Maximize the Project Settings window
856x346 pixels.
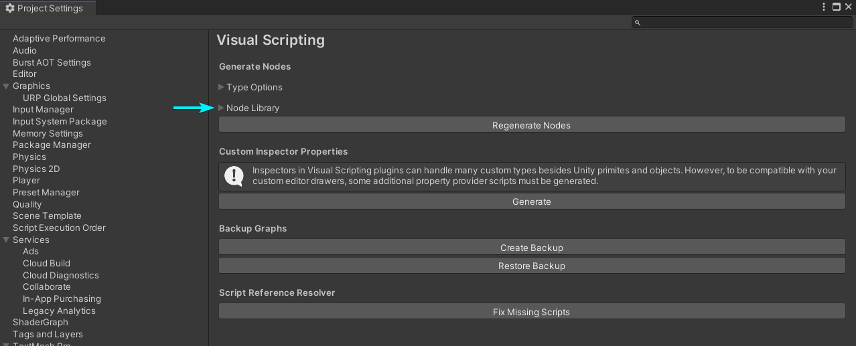point(836,7)
